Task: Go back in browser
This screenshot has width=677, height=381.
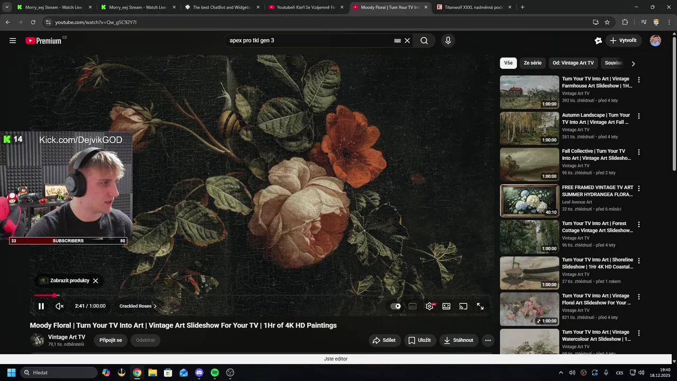Action: coord(7,22)
